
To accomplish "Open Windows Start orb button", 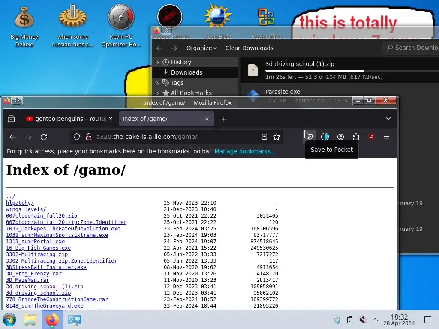I will [x=9, y=320].
